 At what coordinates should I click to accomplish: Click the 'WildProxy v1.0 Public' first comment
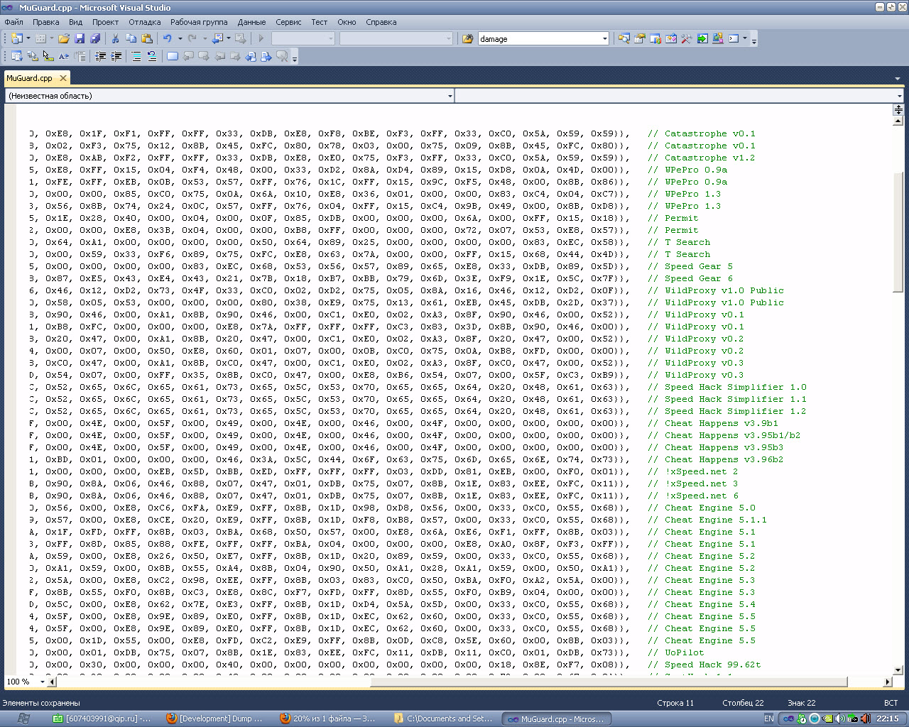pos(716,290)
